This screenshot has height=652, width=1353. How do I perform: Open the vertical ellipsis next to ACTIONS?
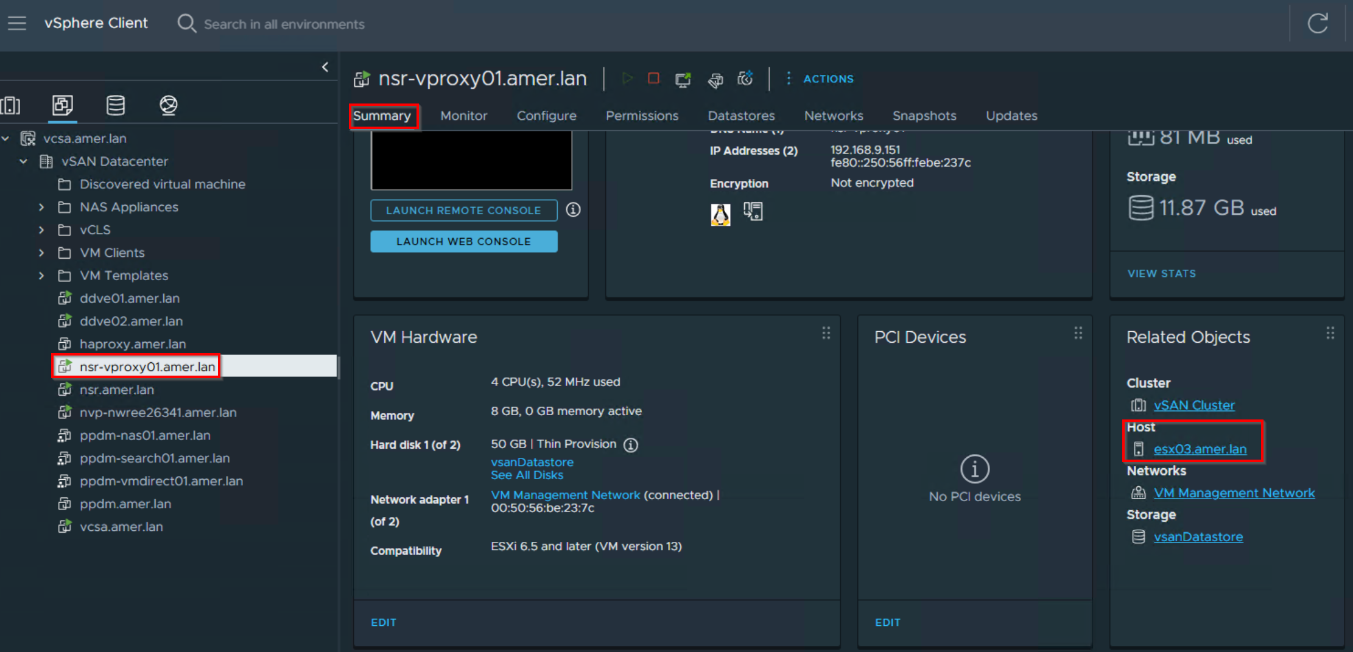click(x=789, y=79)
